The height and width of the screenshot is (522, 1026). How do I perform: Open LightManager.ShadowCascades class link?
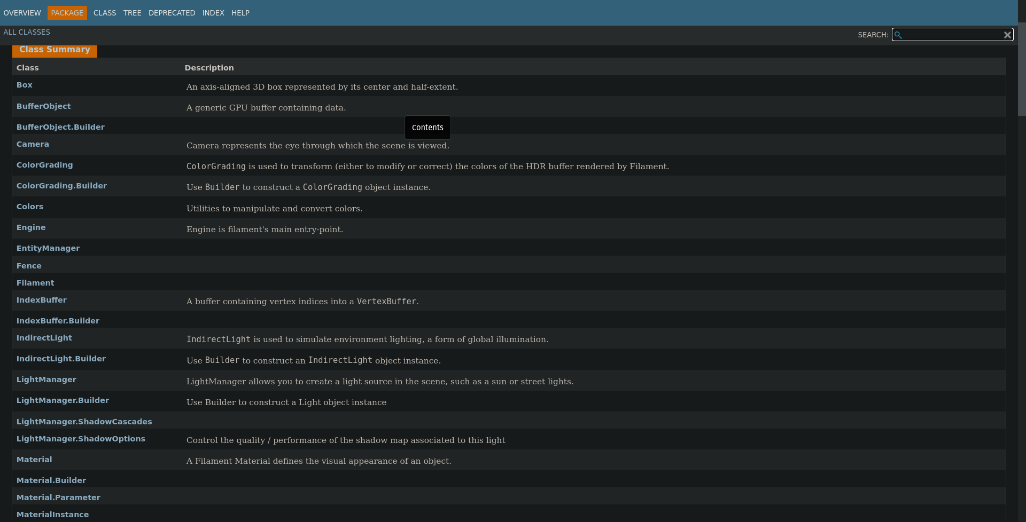pos(84,422)
